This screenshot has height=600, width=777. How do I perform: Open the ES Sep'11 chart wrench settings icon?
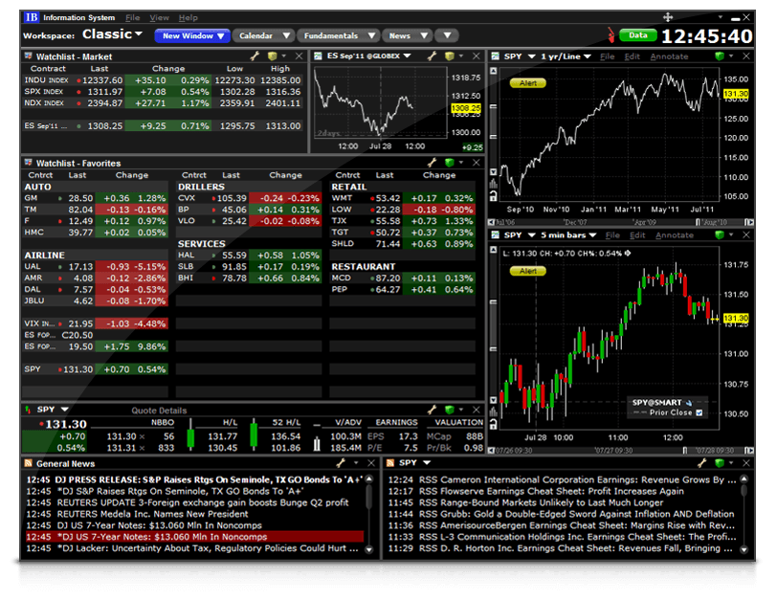(432, 56)
